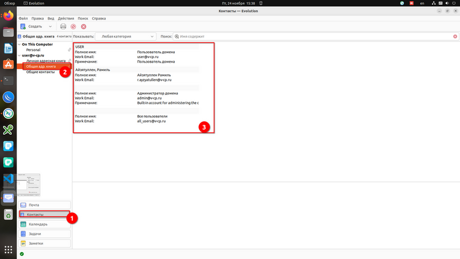
Task: Open the Действия menu
Action: [x=66, y=19]
